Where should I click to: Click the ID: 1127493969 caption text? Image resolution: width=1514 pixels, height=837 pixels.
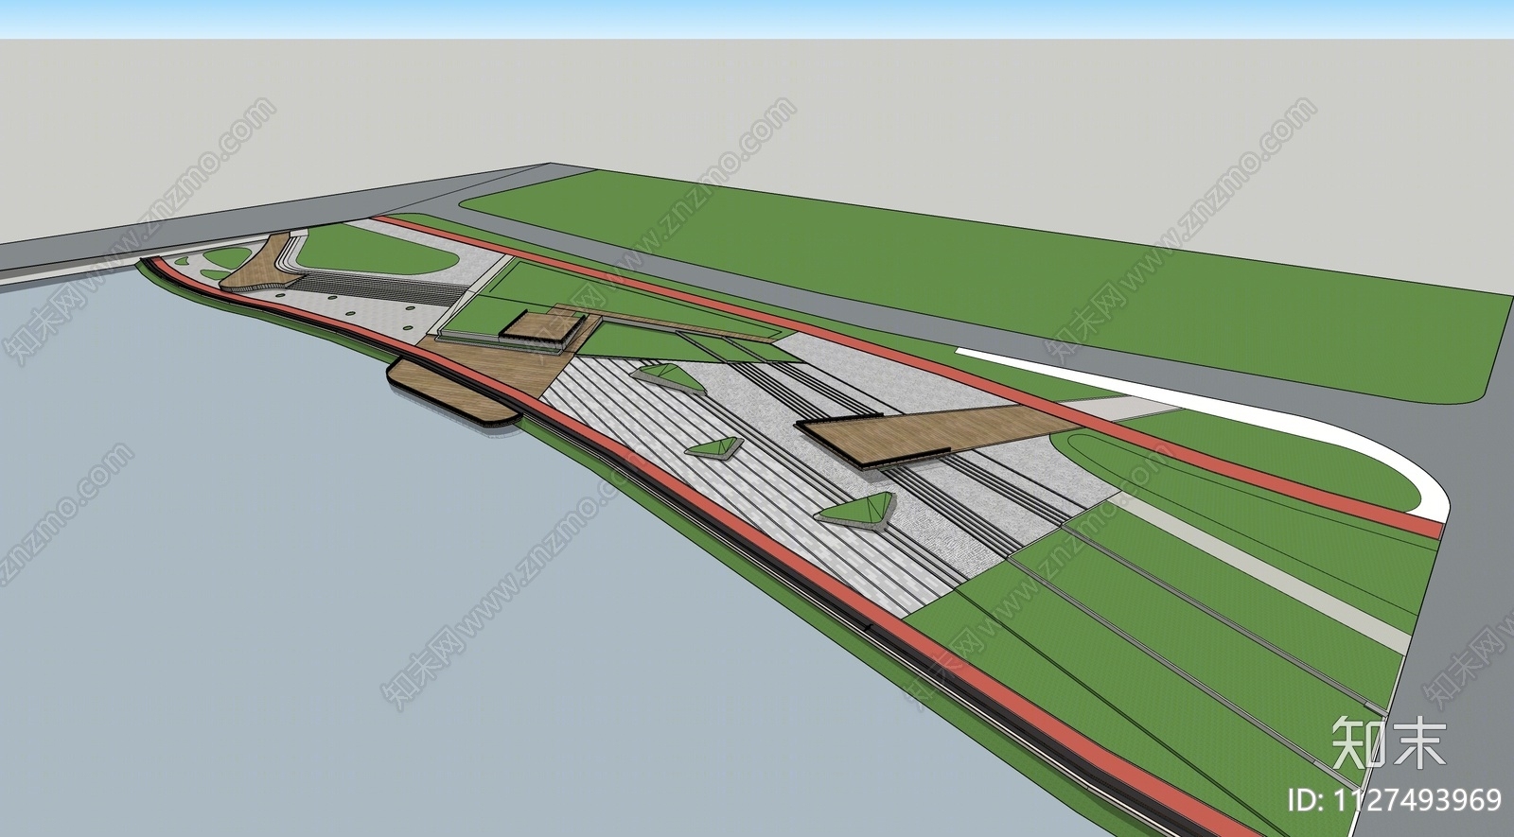click(x=1394, y=800)
